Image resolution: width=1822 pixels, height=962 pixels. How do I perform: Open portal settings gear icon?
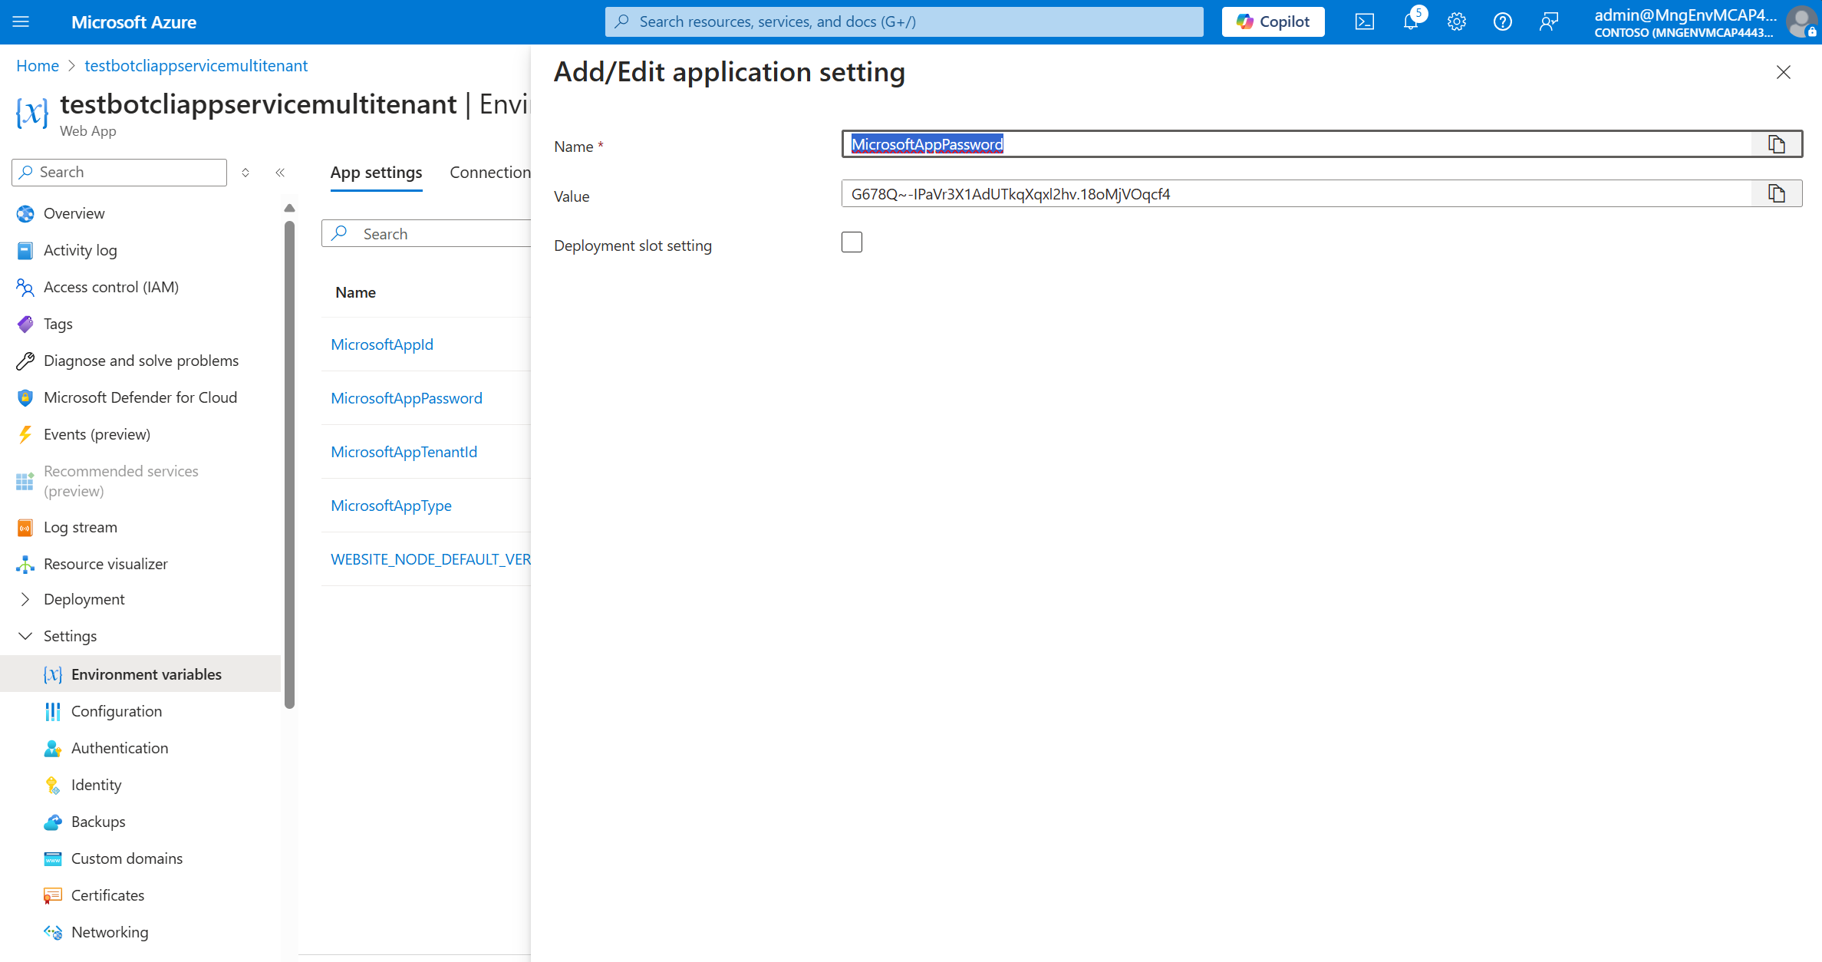(x=1456, y=21)
